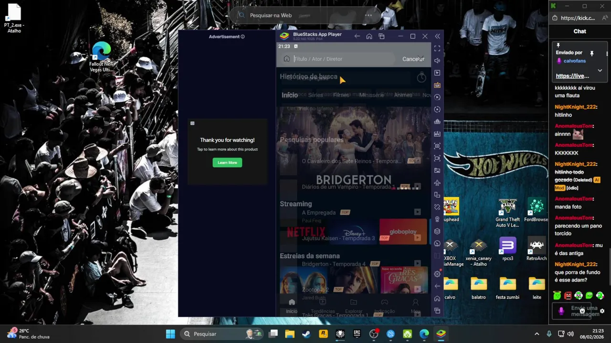Screen dimensions: 611x343
Task: Click back arrow in BlueStacks sidebar
Action: pyautogui.click(x=437, y=286)
